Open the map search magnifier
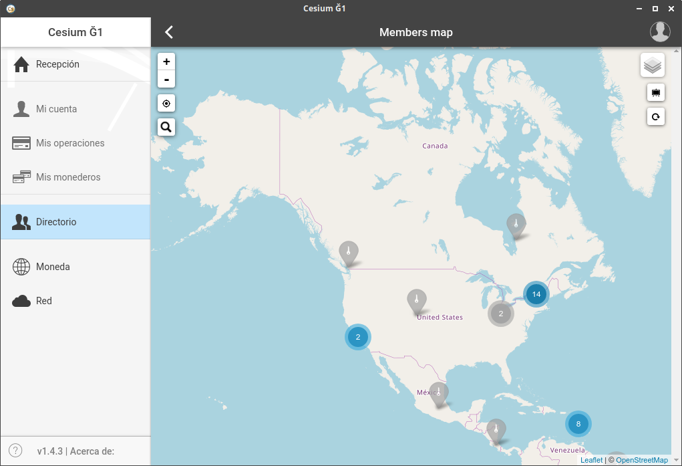The height and width of the screenshot is (466, 682). click(x=166, y=127)
